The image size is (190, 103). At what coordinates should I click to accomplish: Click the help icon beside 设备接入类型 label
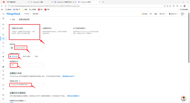pyautogui.click(x=20, y=54)
